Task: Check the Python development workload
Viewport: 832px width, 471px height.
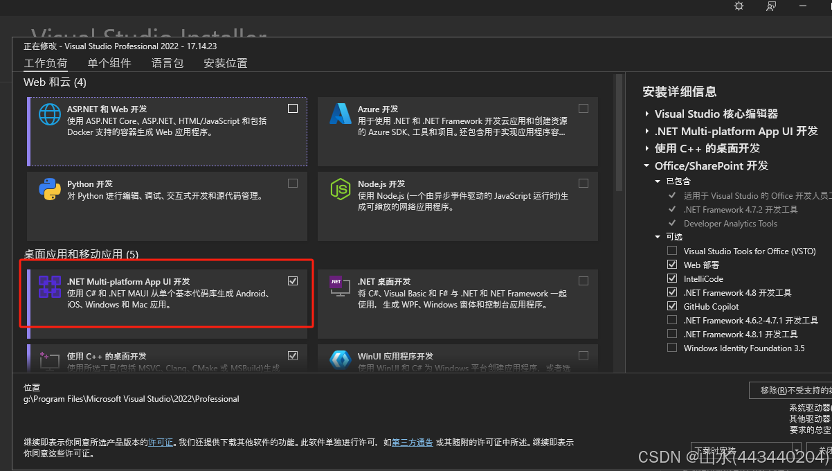Action: [x=293, y=184]
